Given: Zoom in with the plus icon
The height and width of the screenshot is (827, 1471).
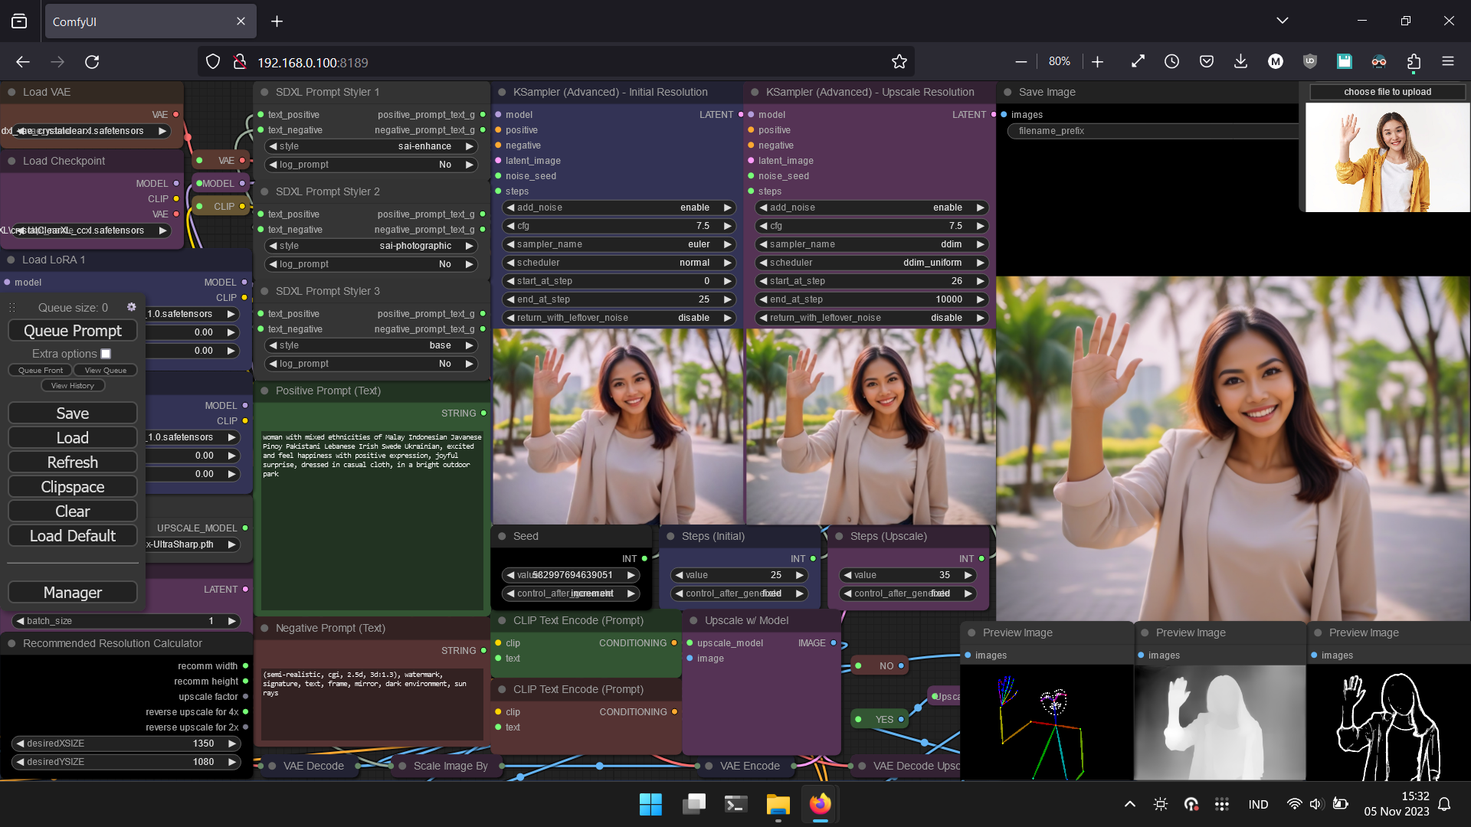Looking at the screenshot, I should (x=1097, y=62).
